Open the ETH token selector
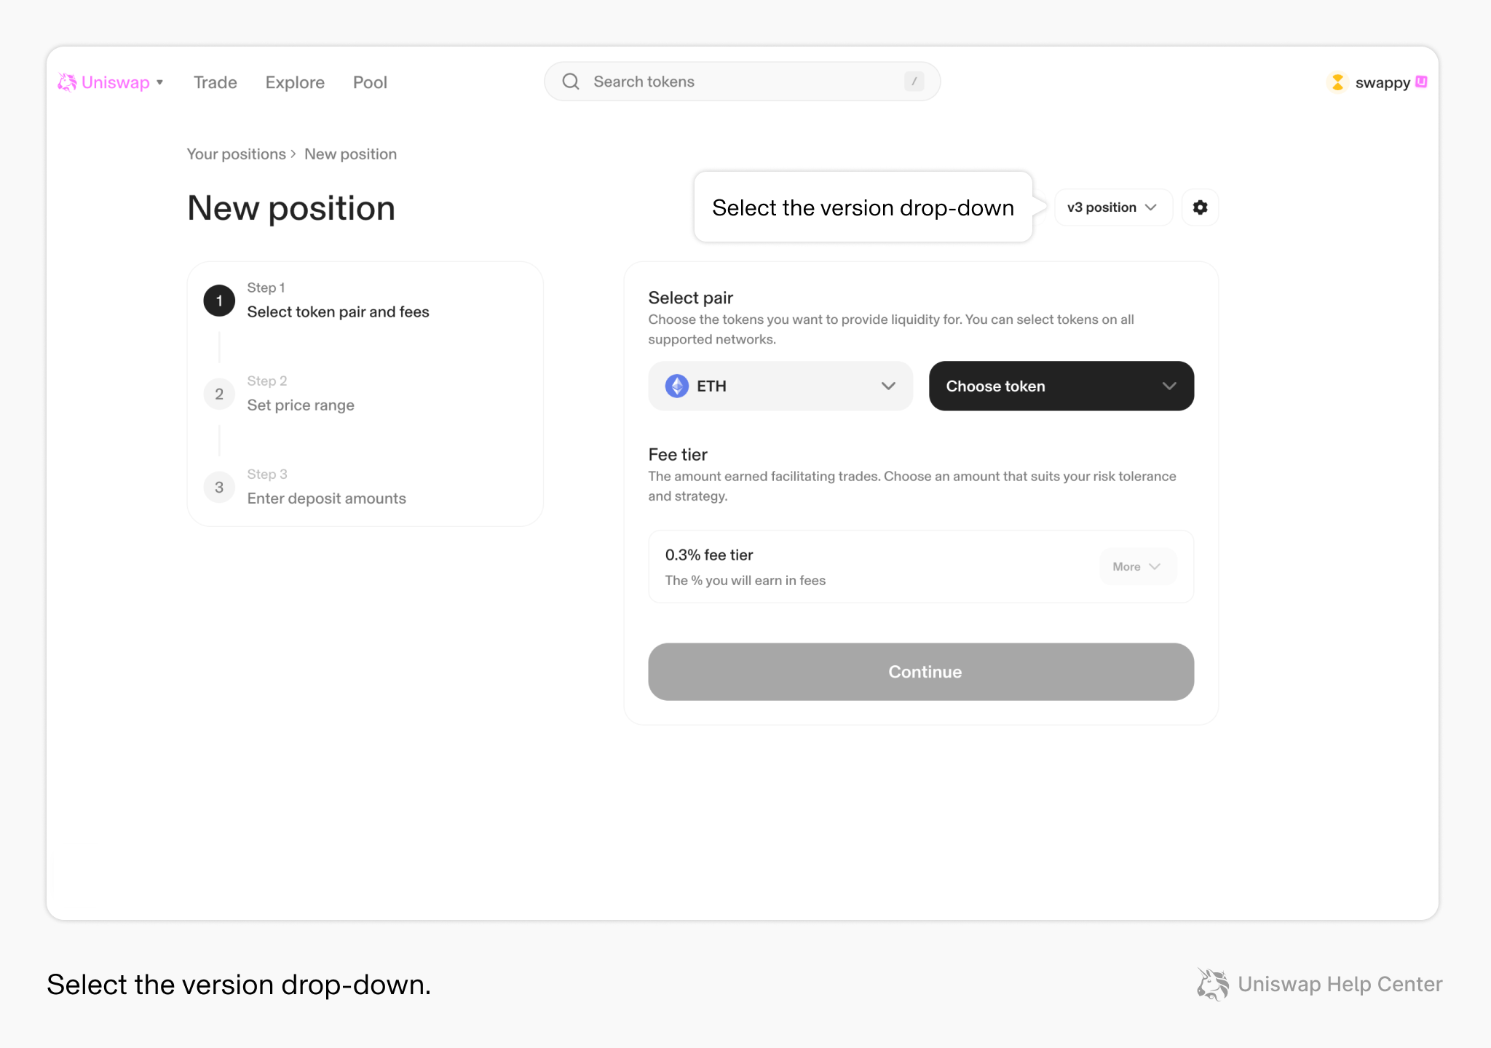Image resolution: width=1491 pixels, height=1048 pixels. (780, 386)
